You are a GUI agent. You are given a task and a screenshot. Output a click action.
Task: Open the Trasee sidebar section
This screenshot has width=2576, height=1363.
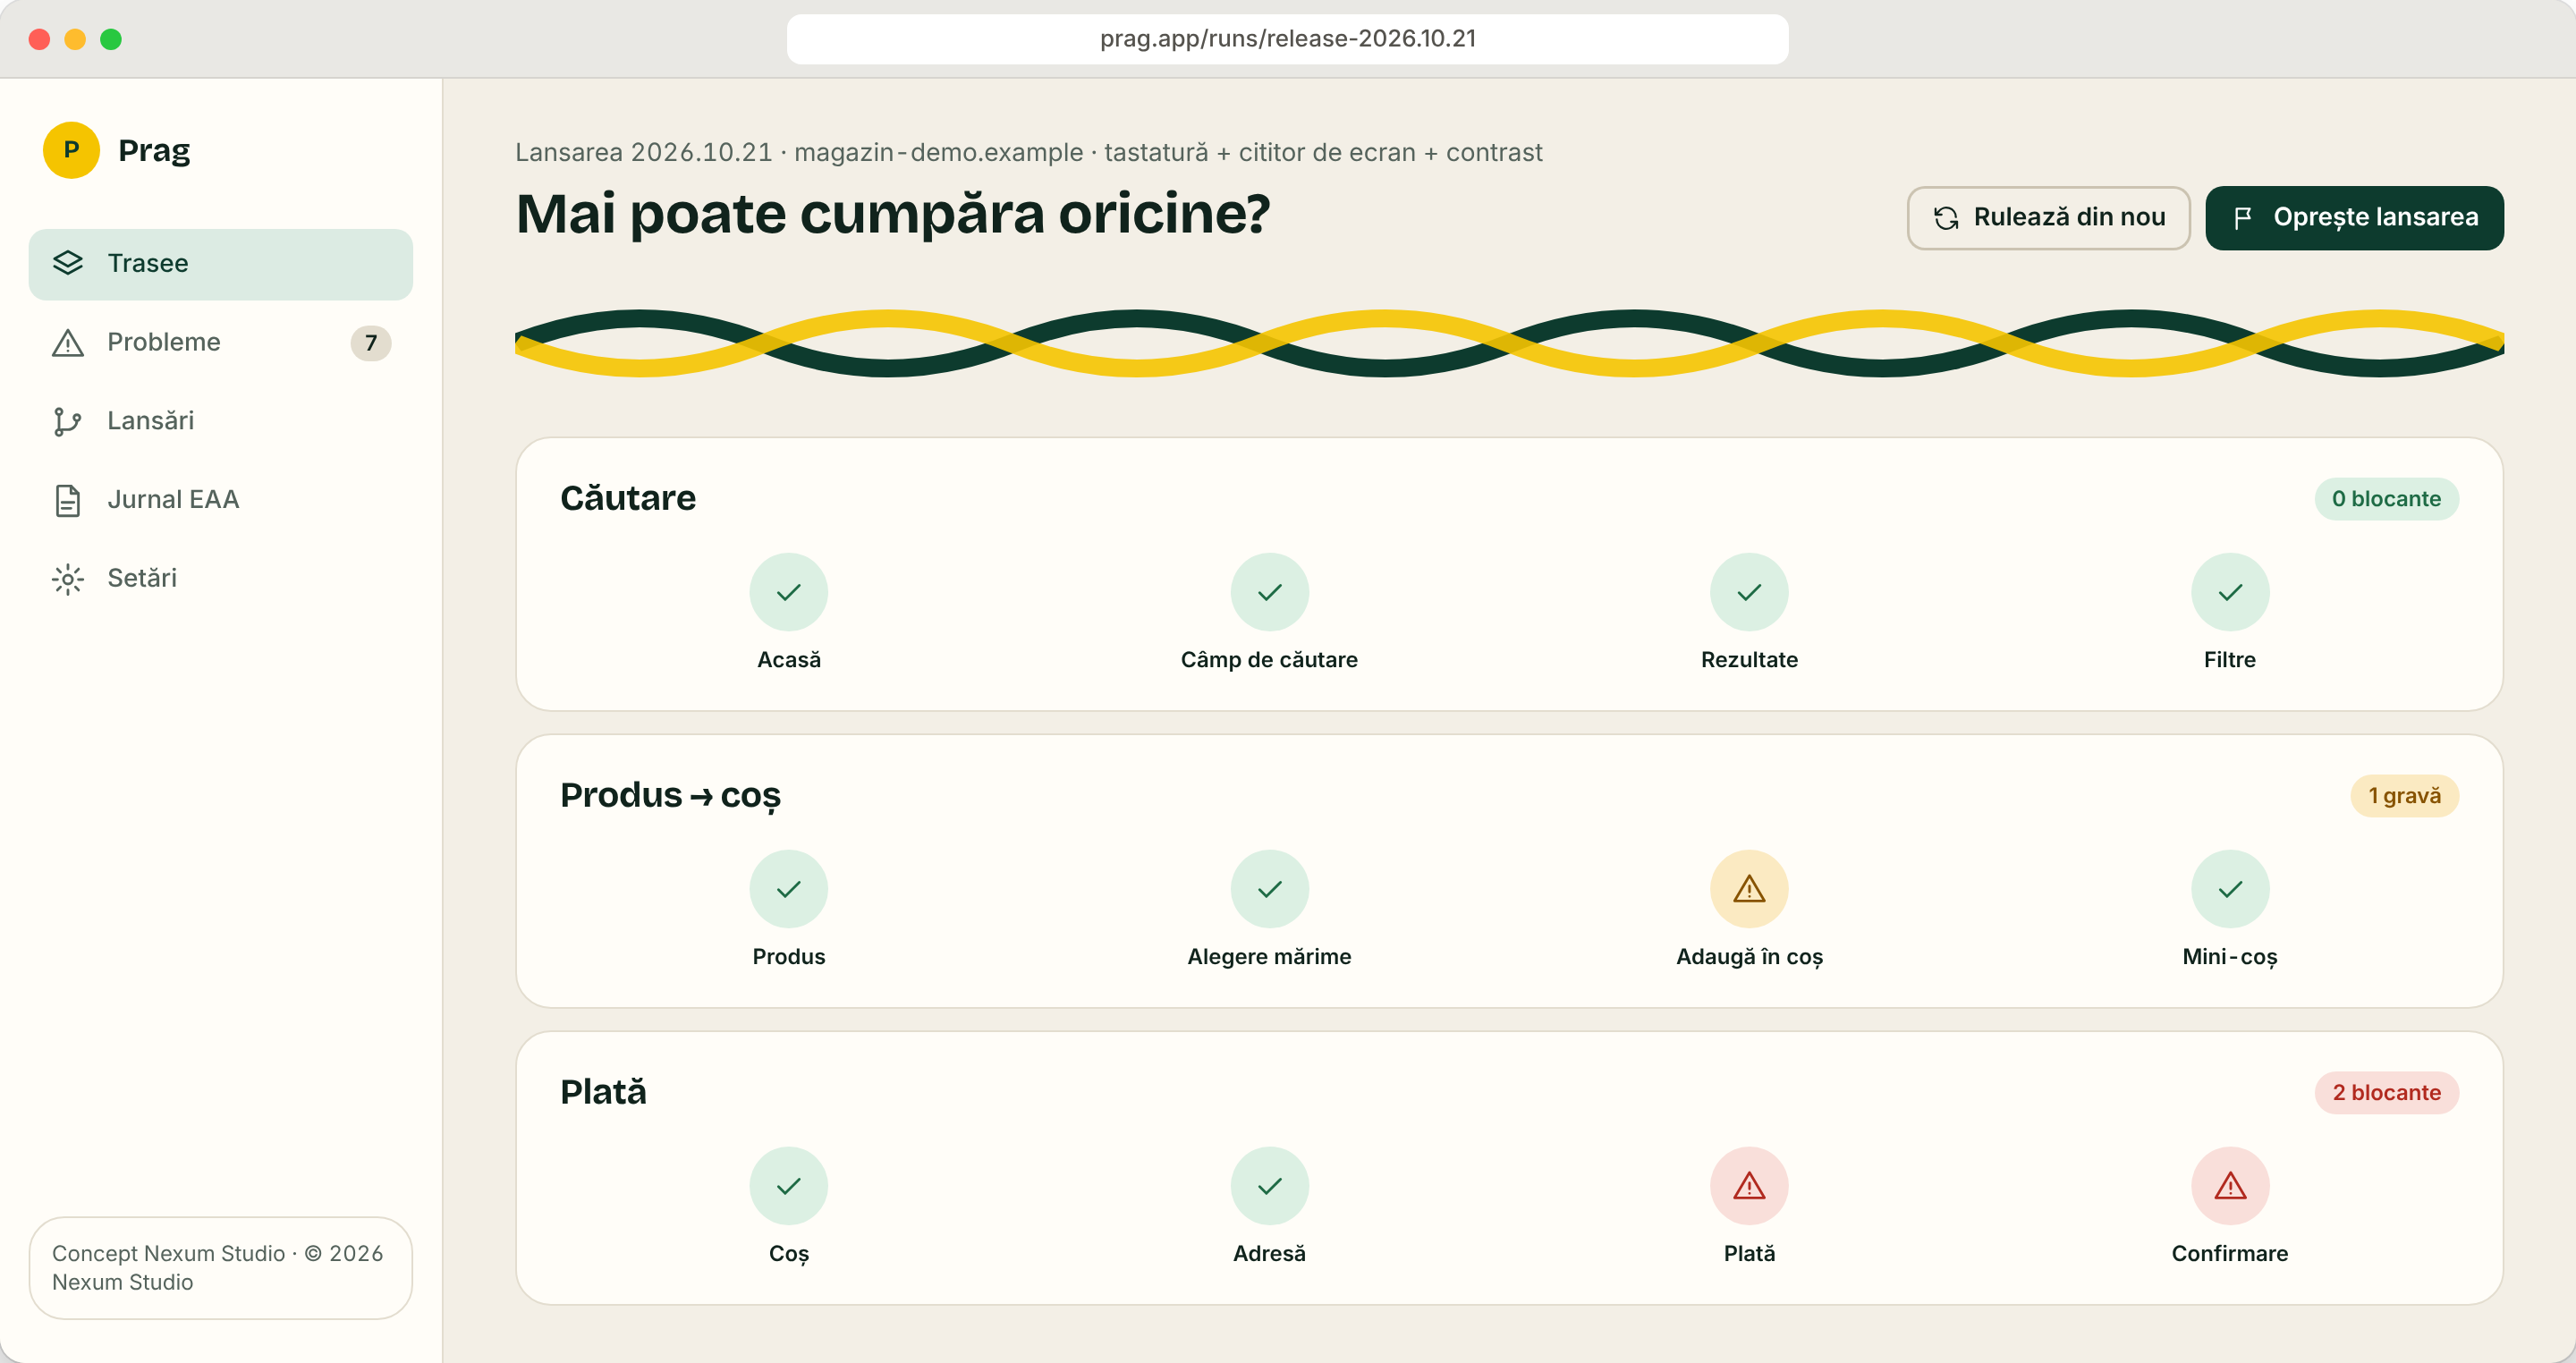(x=220, y=264)
